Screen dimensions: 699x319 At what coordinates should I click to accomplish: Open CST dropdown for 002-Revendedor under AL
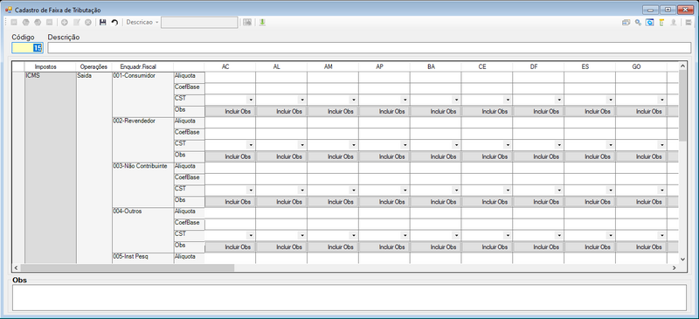click(302, 145)
